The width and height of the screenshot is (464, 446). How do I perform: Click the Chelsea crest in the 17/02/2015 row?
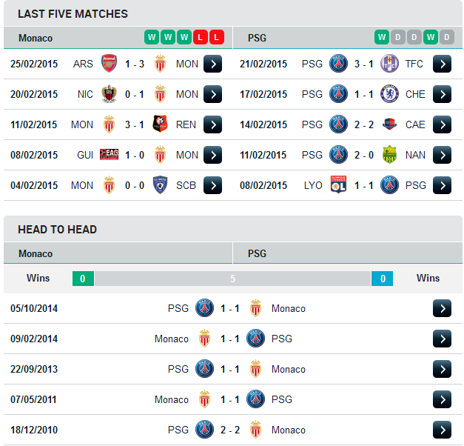click(x=389, y=94)
